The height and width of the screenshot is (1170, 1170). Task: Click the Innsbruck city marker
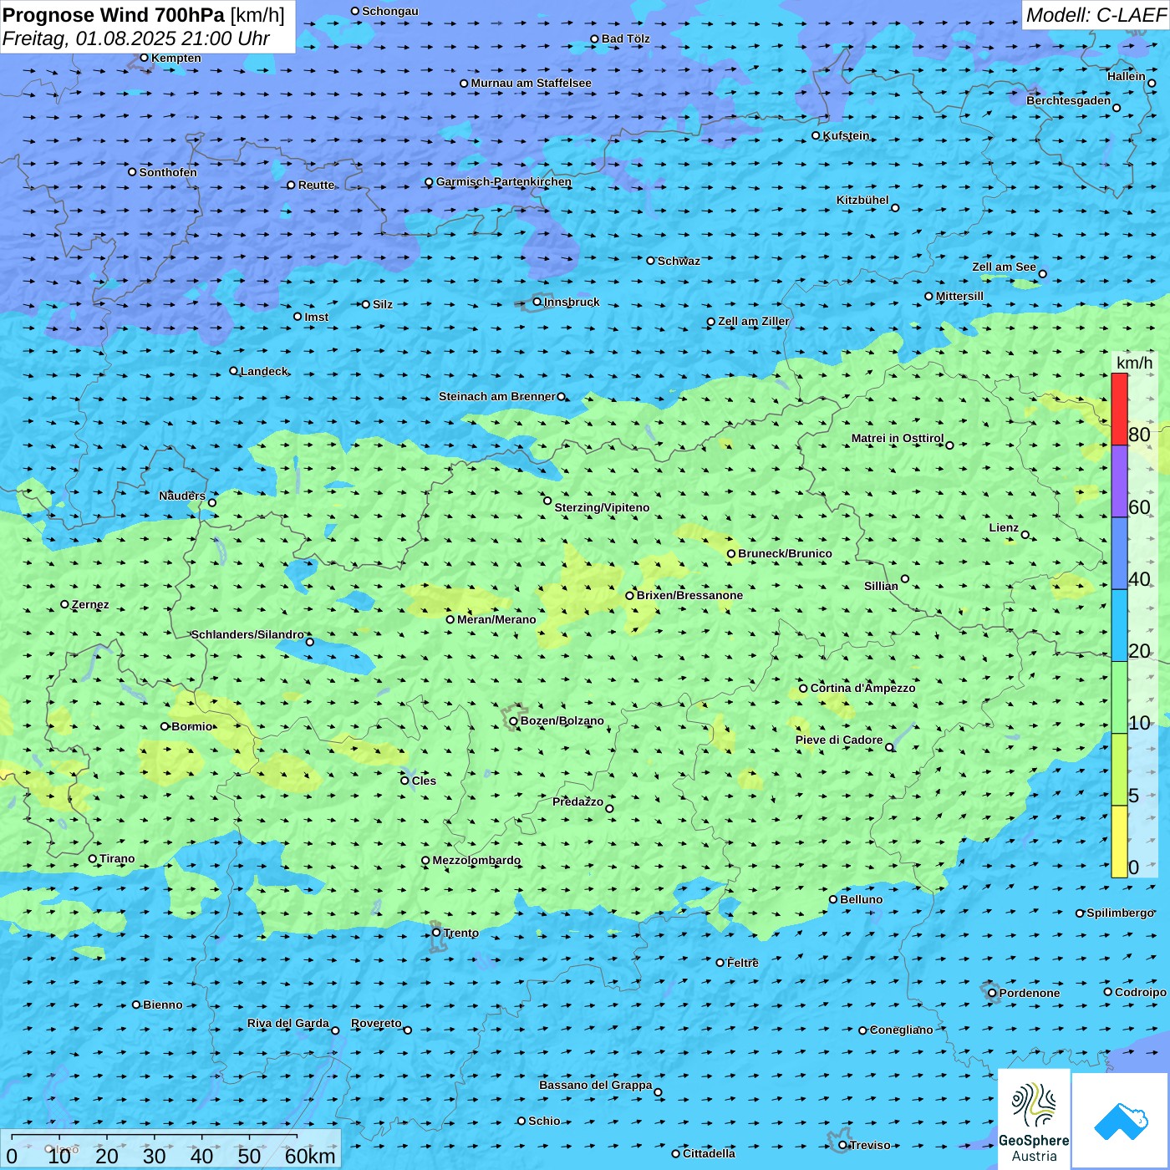click(537, 302)
